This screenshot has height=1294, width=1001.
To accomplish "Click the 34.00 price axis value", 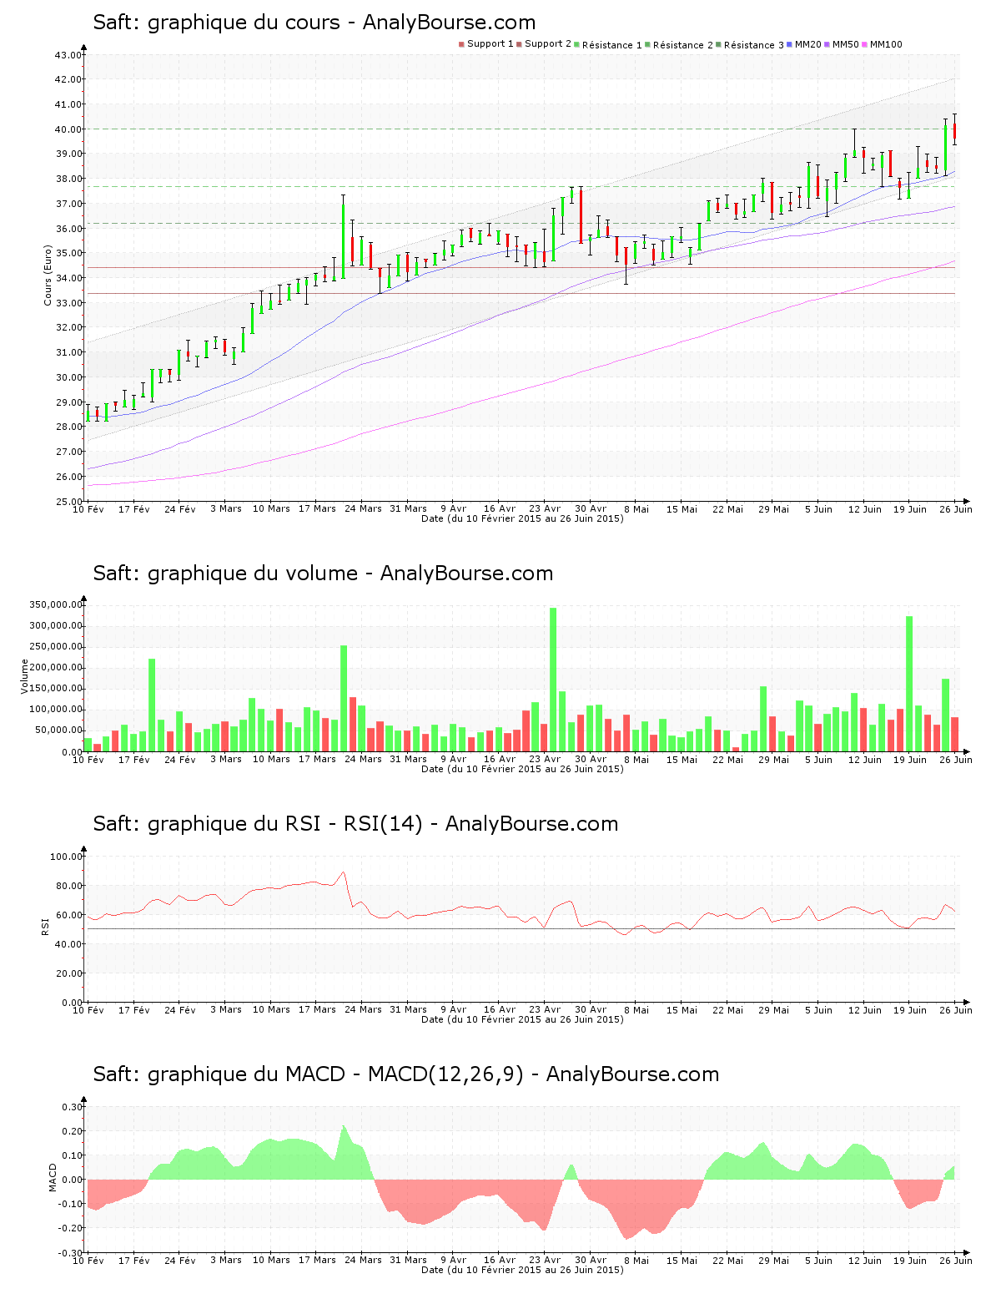I will (x=68, y=278).
